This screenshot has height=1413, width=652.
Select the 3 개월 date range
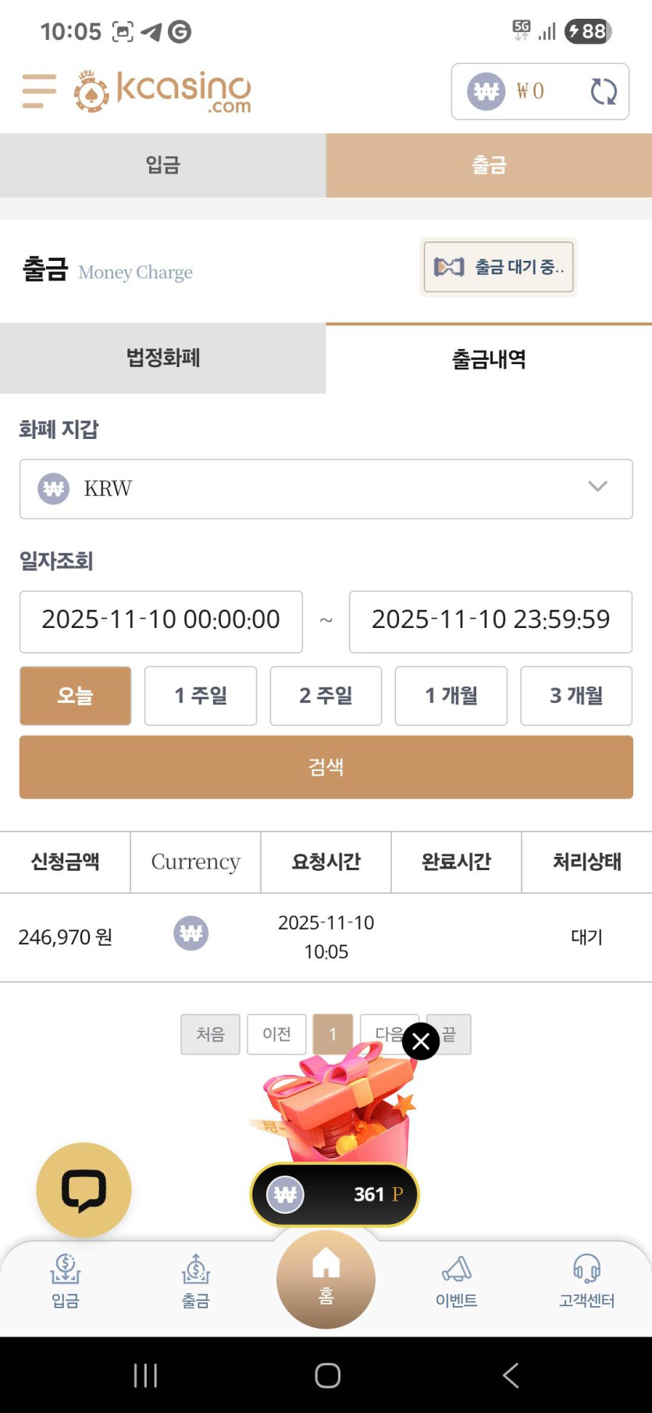tap(576, 695)
